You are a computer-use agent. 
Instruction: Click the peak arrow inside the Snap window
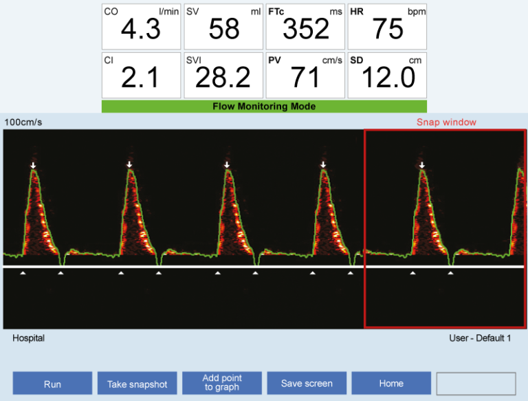point(422,165)
